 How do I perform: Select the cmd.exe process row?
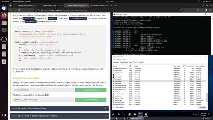tap(159, 75)
